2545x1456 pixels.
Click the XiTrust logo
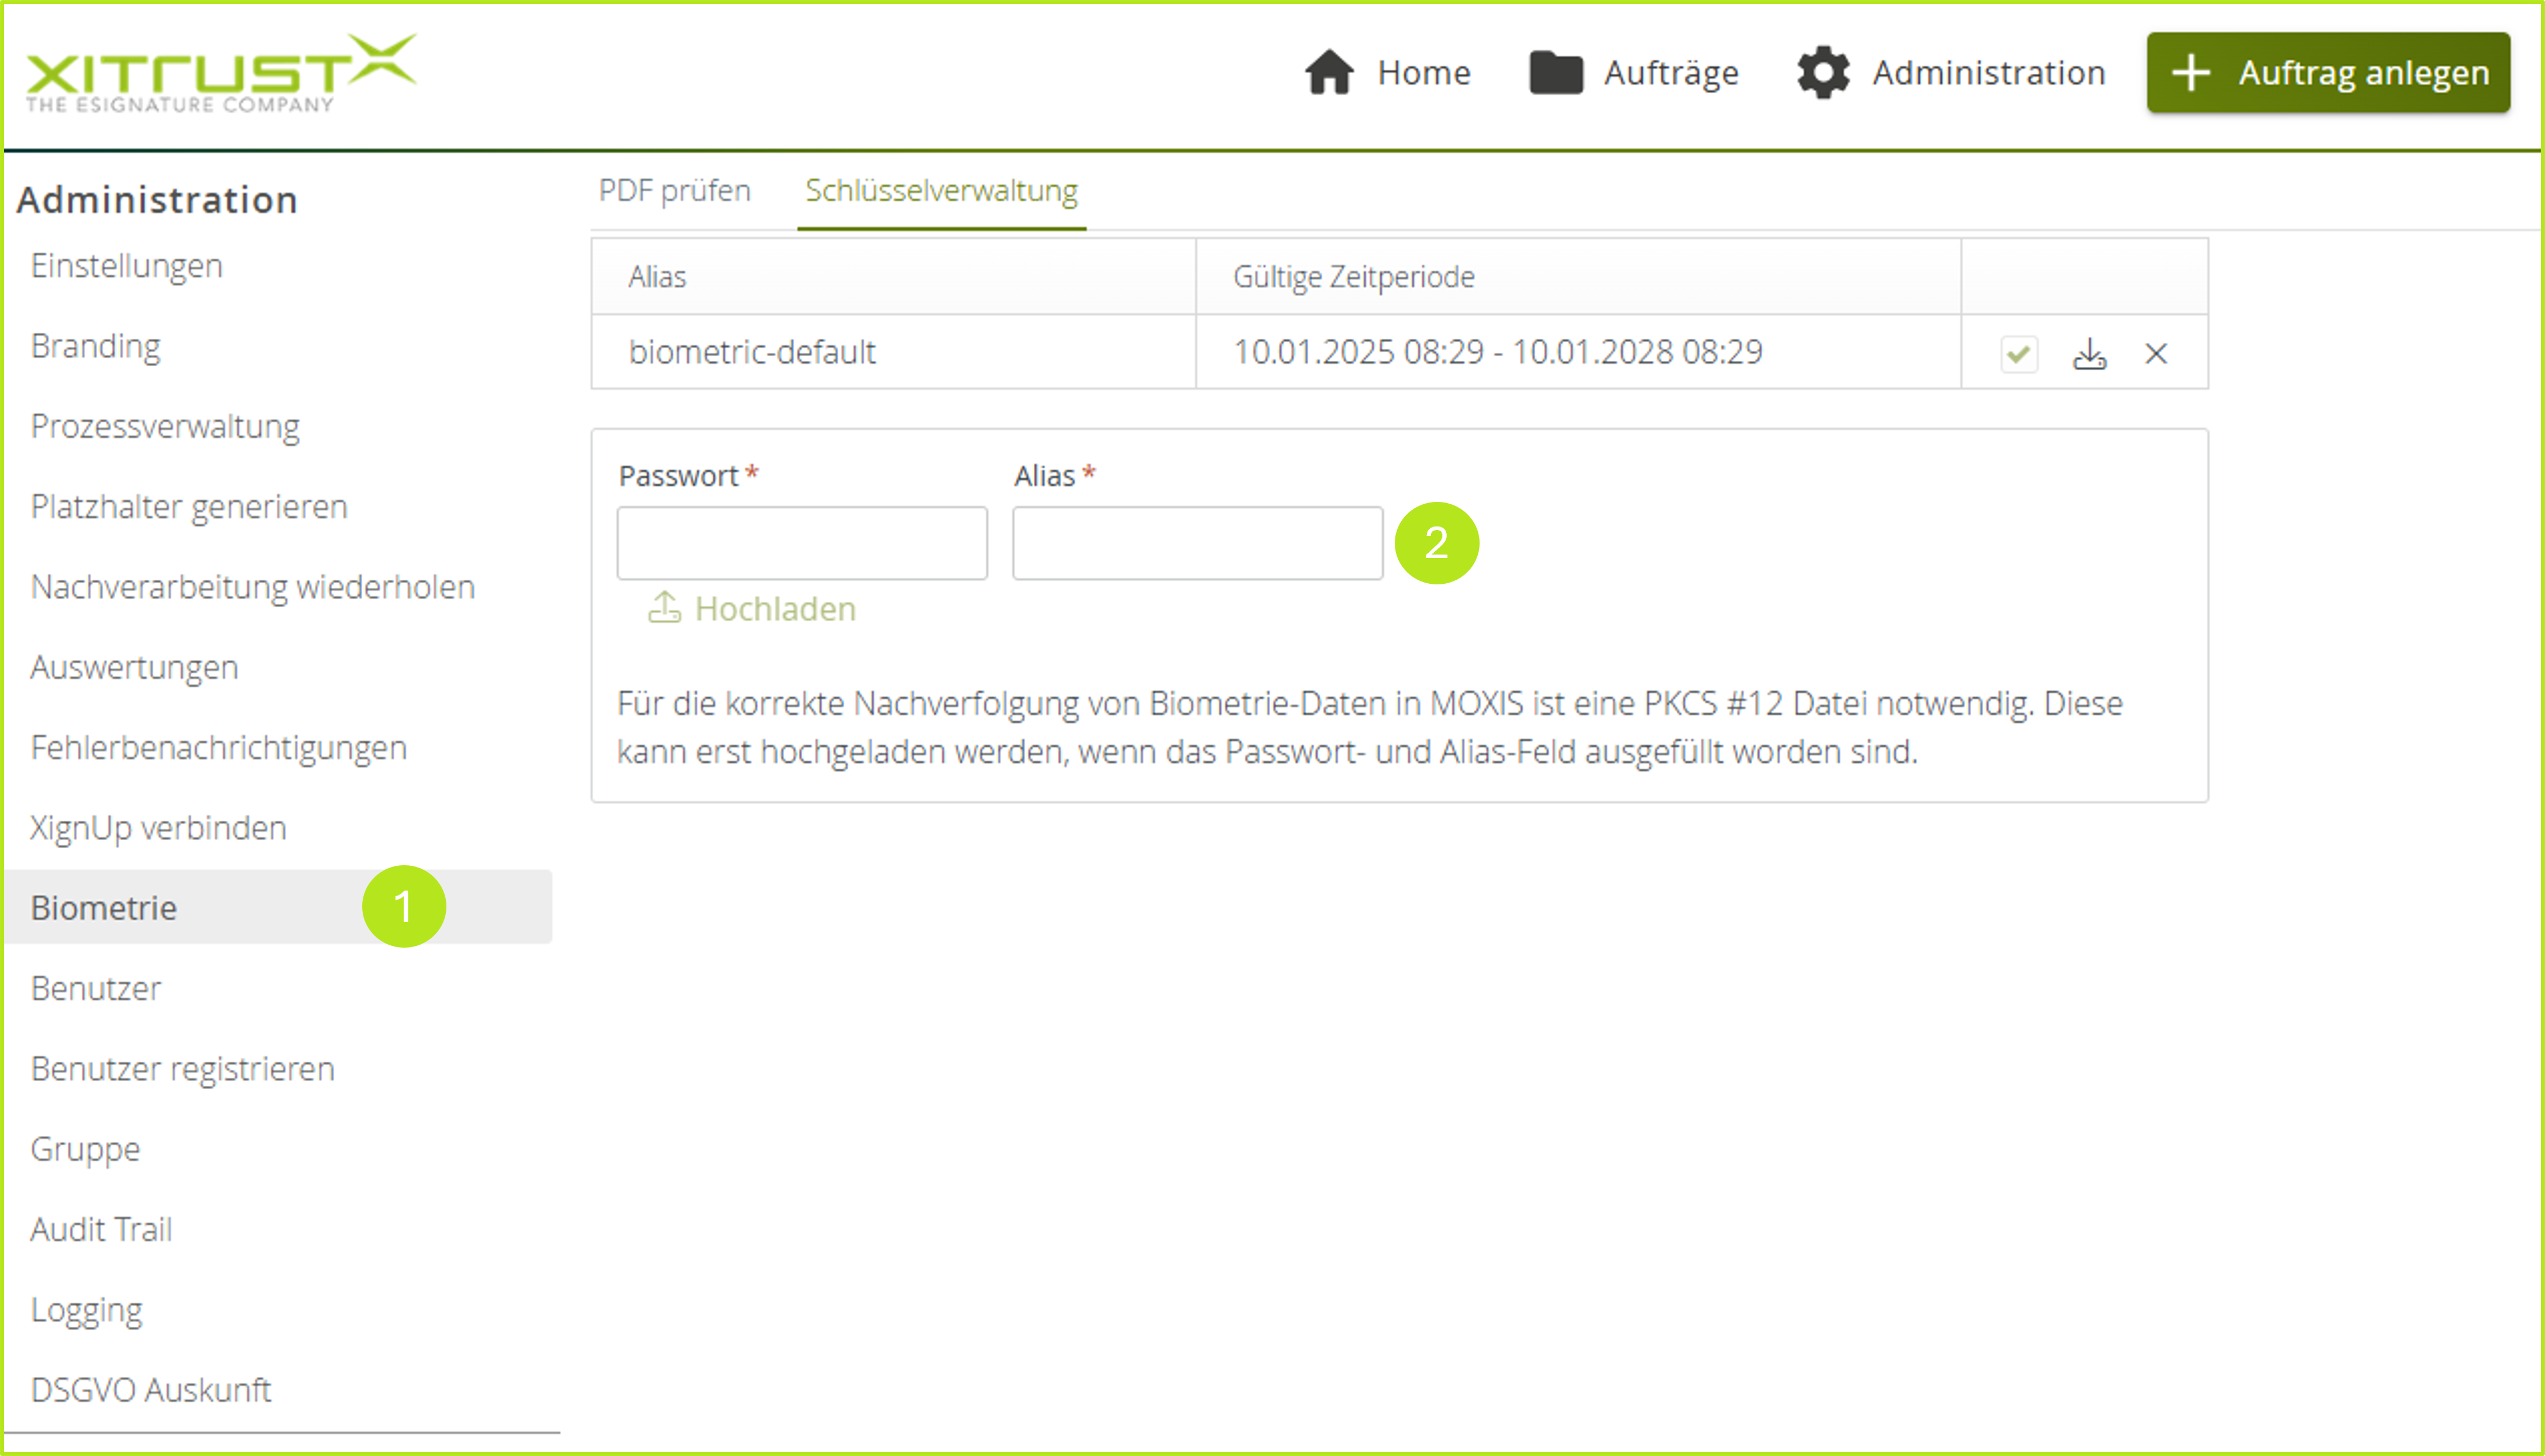(x=220, y=72)
